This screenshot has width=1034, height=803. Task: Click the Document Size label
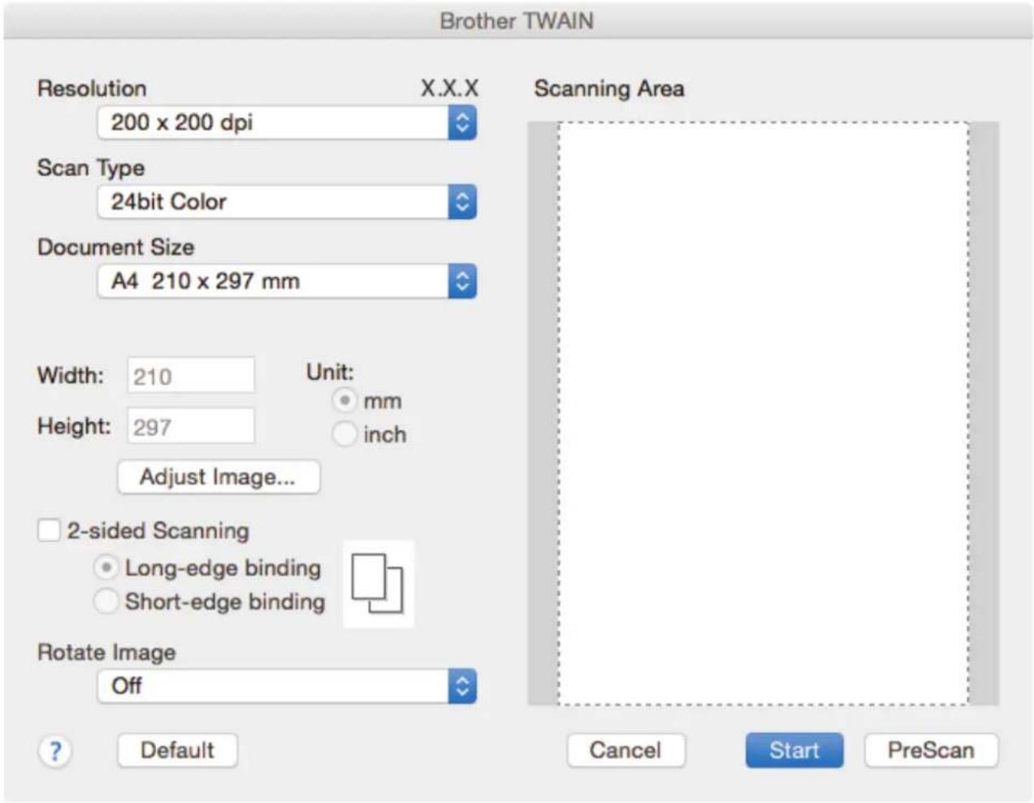115,247
